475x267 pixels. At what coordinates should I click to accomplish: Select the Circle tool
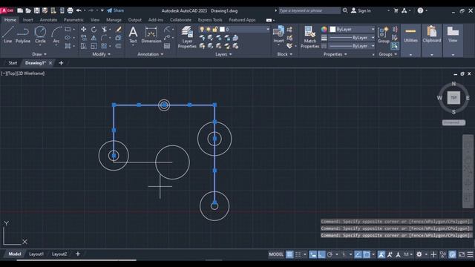40,35
